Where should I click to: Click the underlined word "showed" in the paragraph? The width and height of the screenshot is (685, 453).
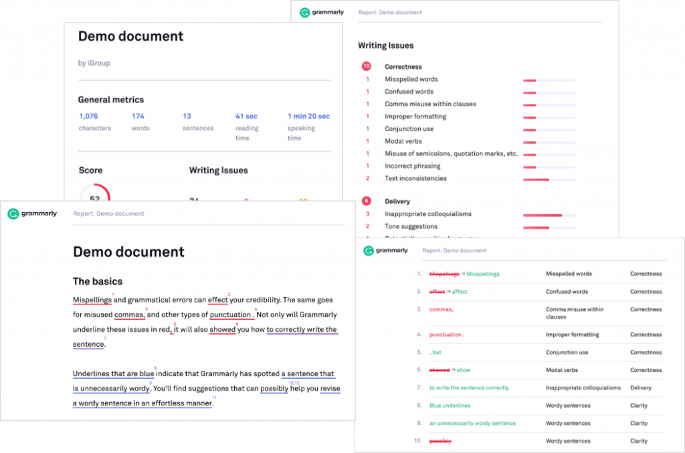tap(222, 330)
